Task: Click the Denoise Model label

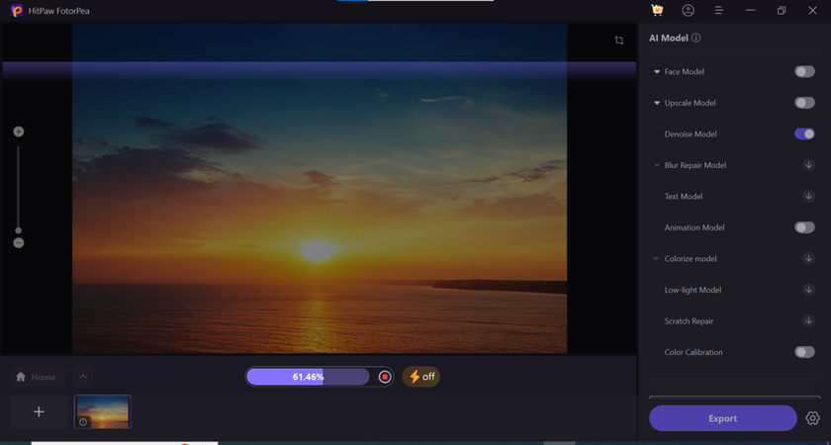Action: pos(691,134)
